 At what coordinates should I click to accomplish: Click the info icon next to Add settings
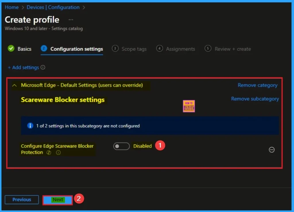pyautogui.click(x=43, y=67)
